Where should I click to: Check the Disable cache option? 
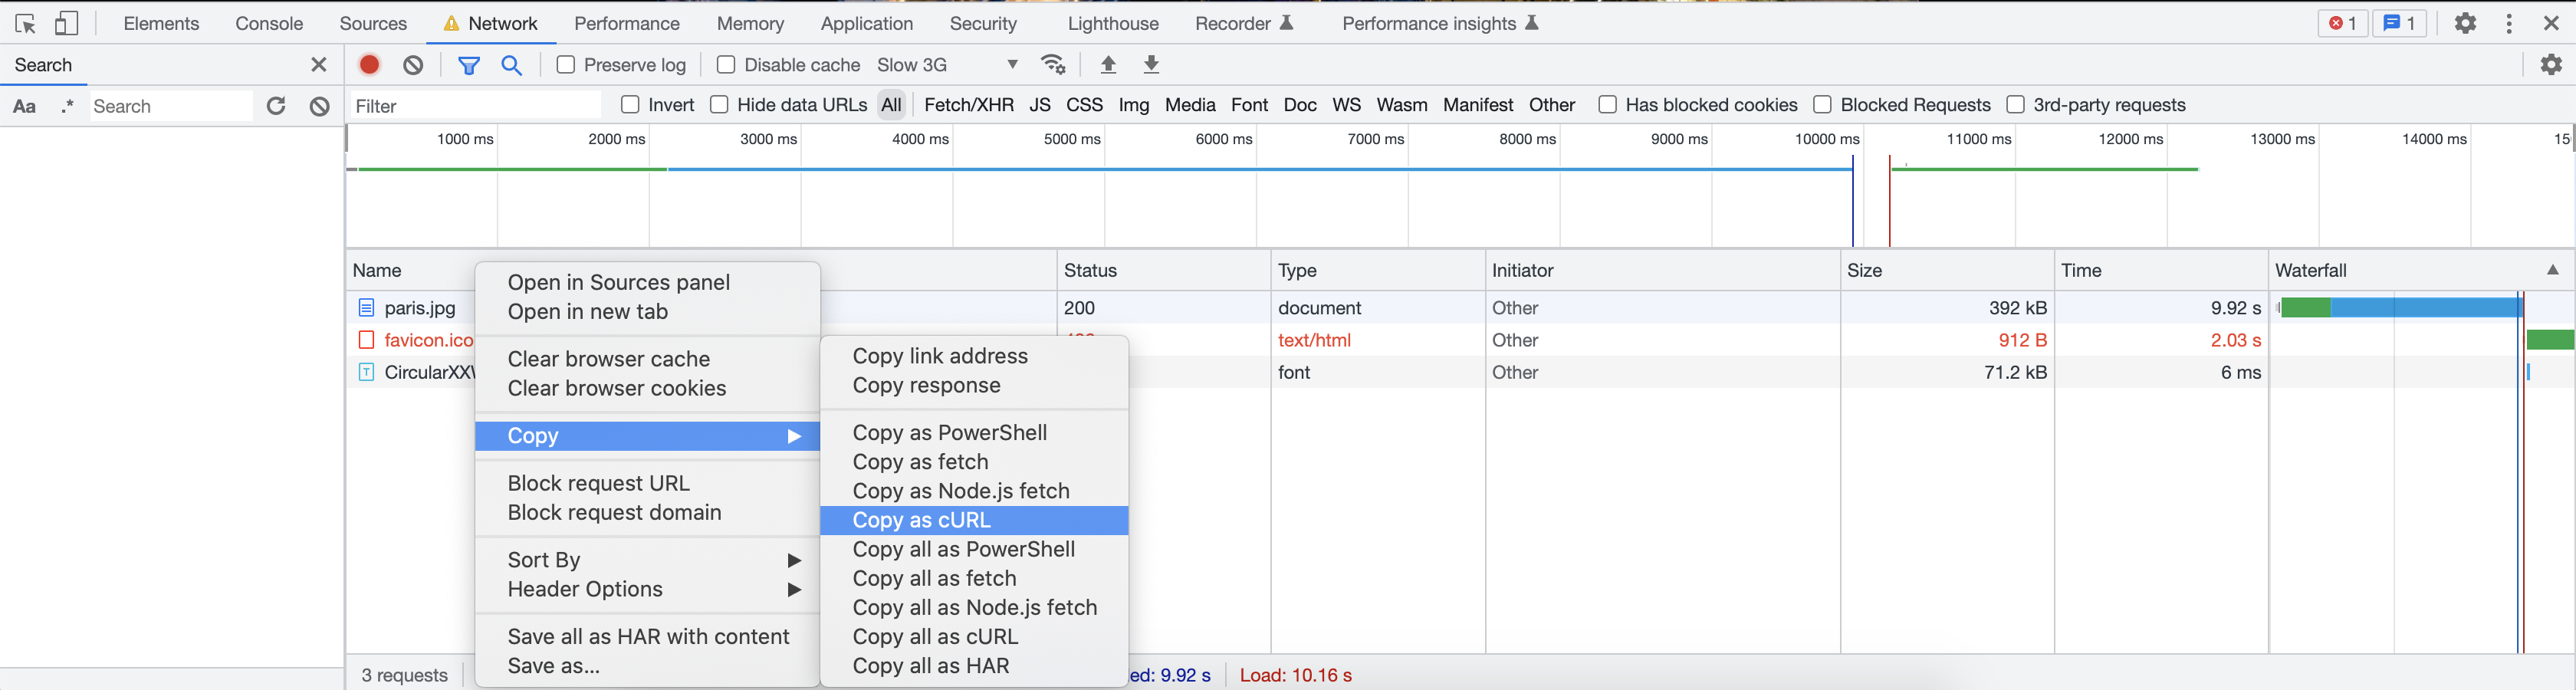[726, 65]
